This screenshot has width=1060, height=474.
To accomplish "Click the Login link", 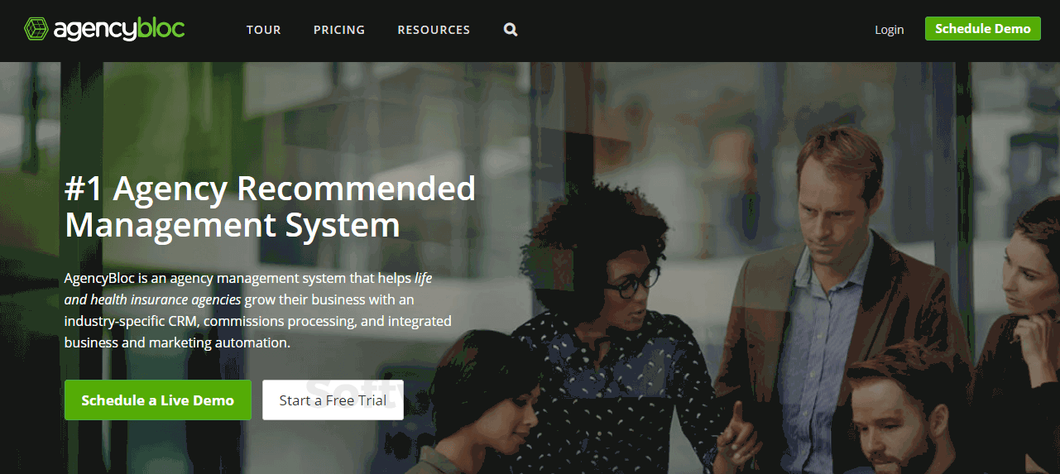I will [890, 30].
